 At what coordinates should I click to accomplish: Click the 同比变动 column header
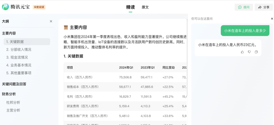pyautogui.click(x=168, y=67)
